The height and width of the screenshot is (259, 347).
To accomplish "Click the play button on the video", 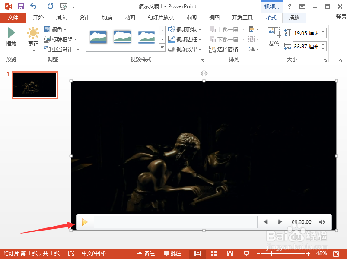I will point(85,221).
